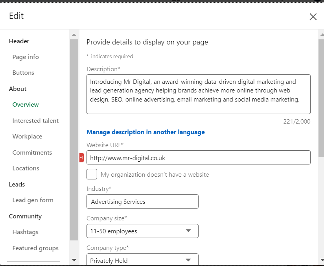Viewport: 324px width, 266px height.
Task: Click the Website URL input field
Action: tap(198, 158)
